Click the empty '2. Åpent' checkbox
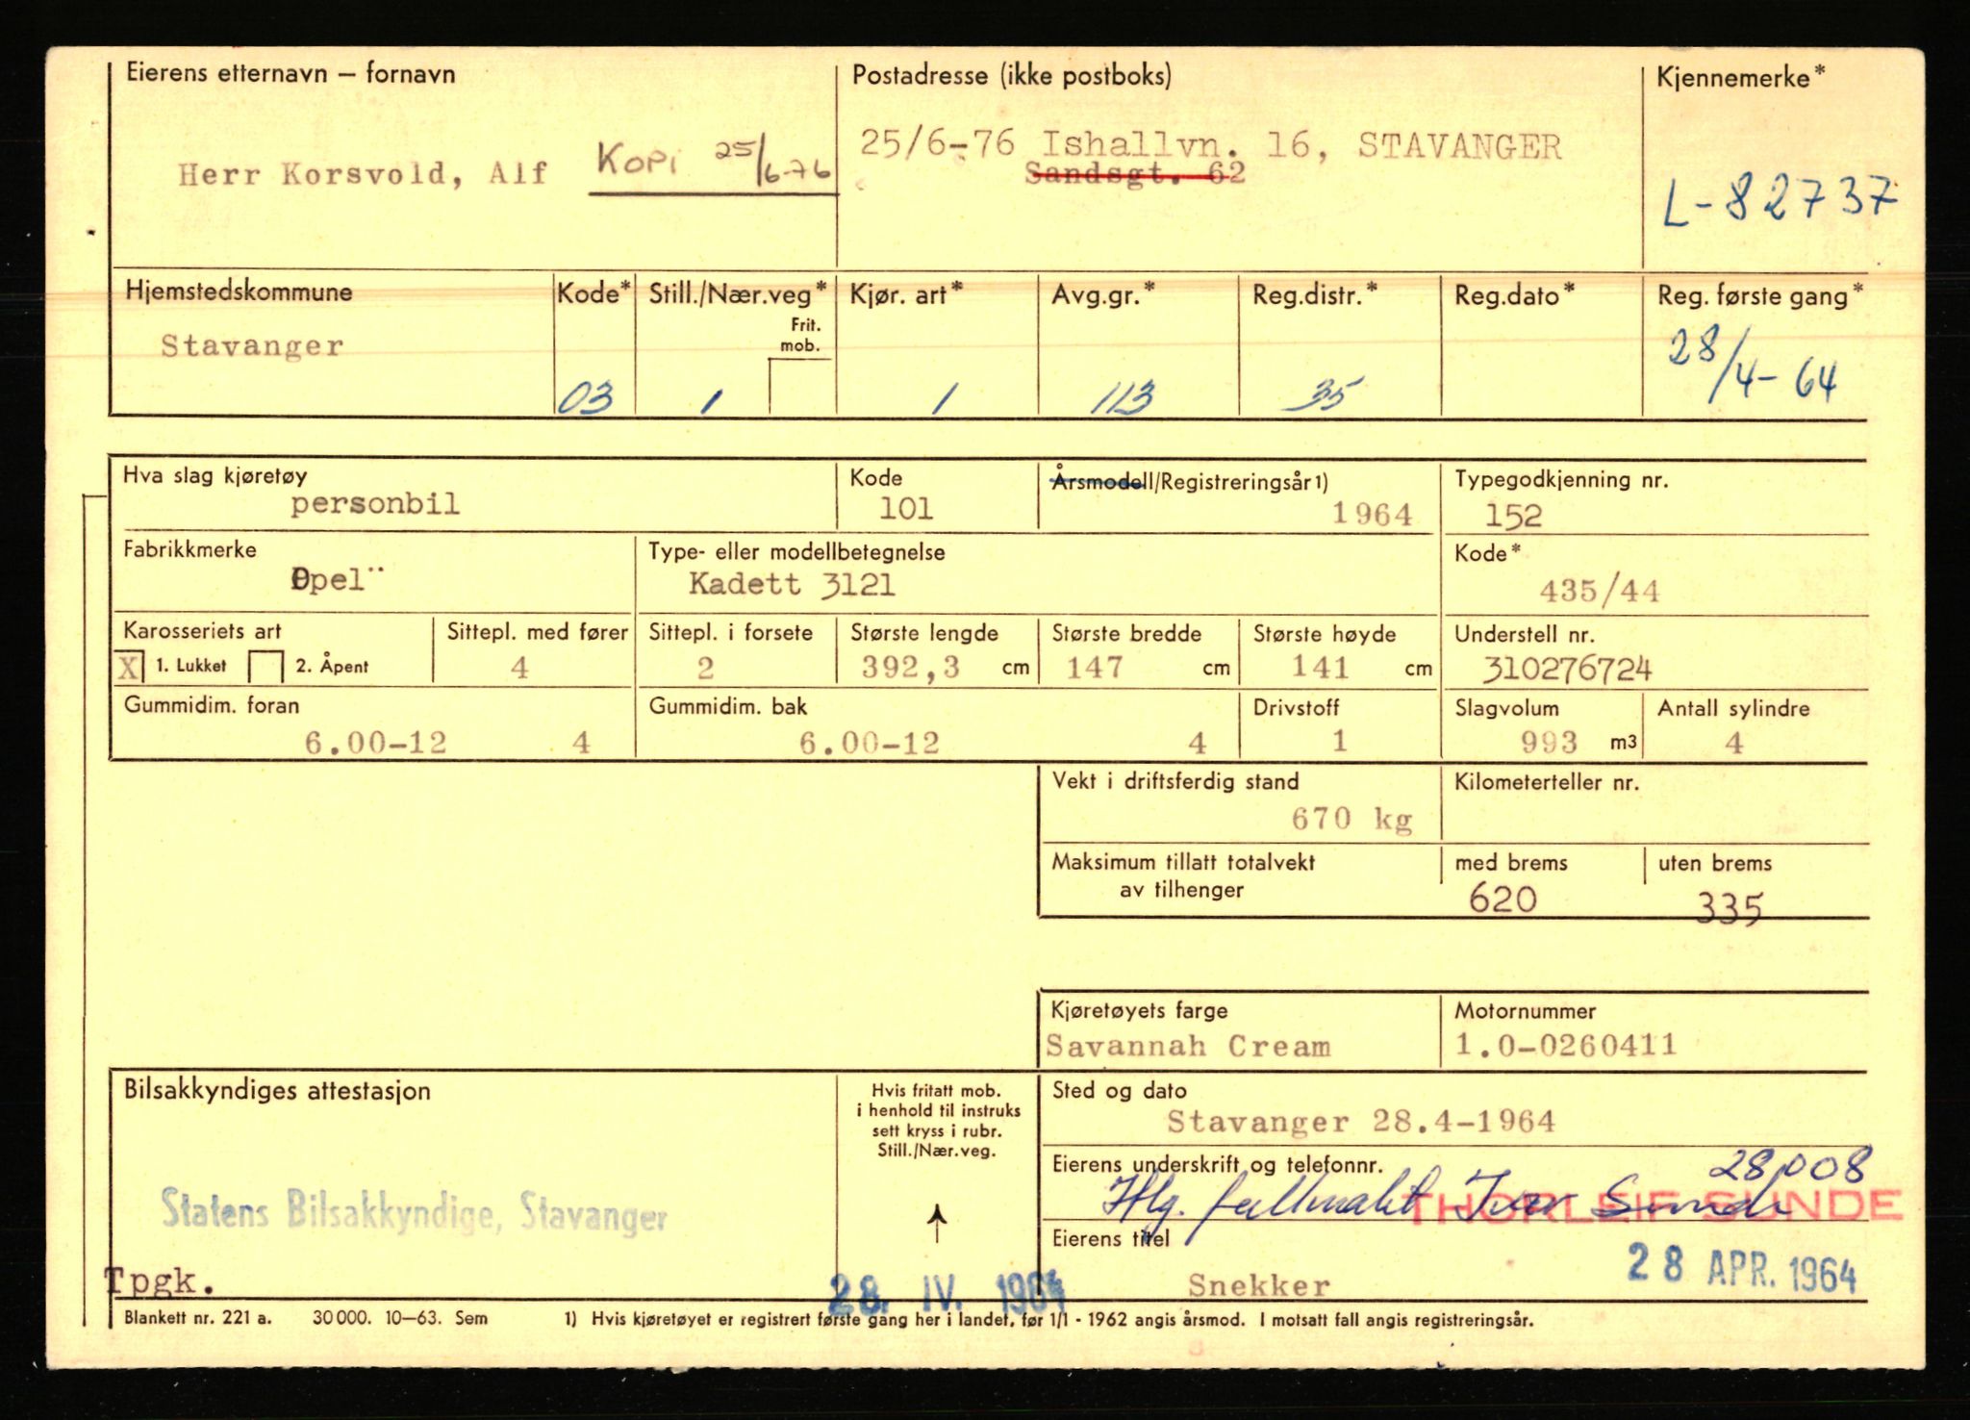This screenshot has width=1970, height=1420. tap(265, 666)
